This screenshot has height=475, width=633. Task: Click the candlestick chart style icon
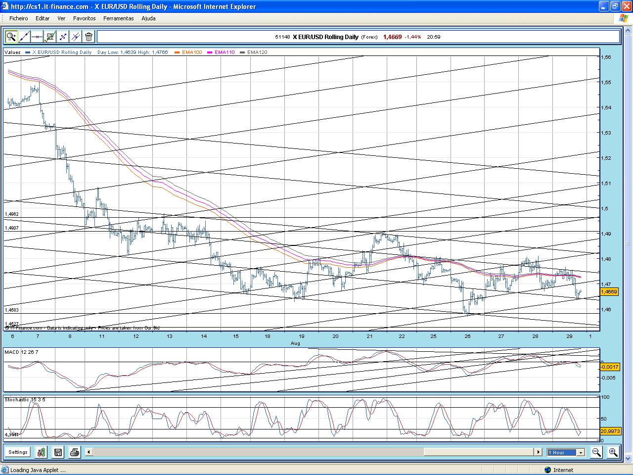[41, 452]
